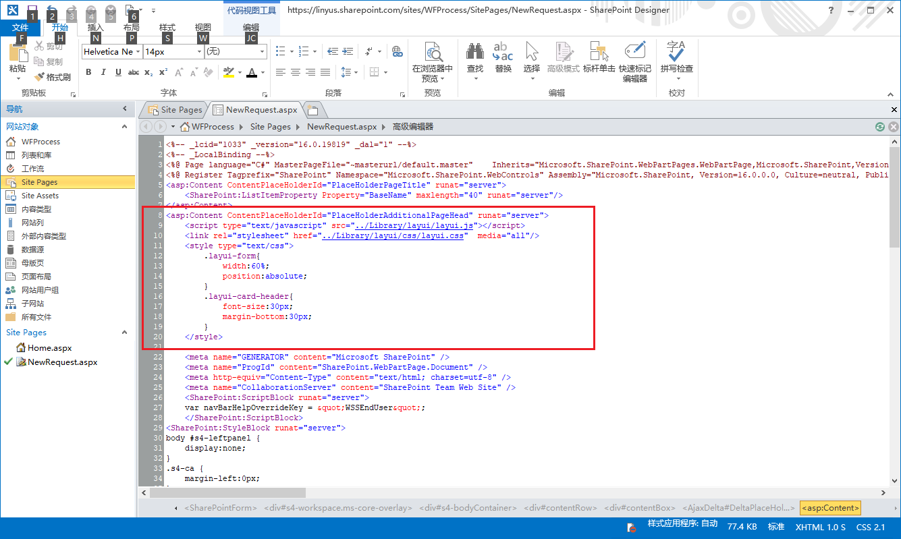Open the 文件 (File) menu tab

pos(20,28)
